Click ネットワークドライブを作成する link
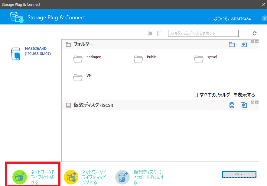 [43, 177]
